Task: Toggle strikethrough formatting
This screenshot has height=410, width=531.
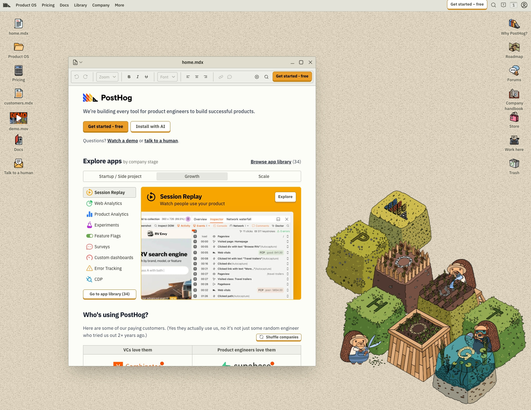Action: point(147,77)
